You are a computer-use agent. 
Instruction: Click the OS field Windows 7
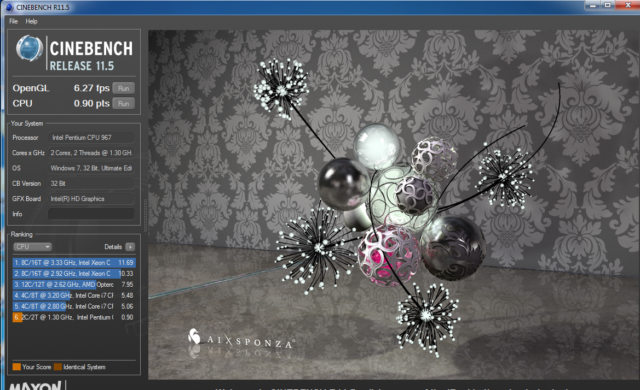click(91, 168)
